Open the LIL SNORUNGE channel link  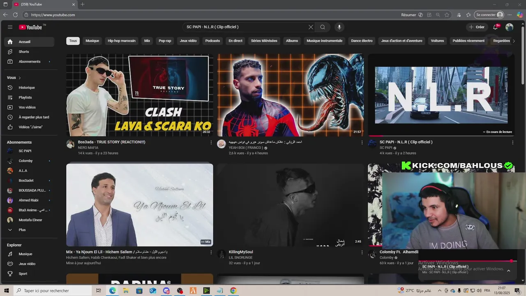(241, 258)
